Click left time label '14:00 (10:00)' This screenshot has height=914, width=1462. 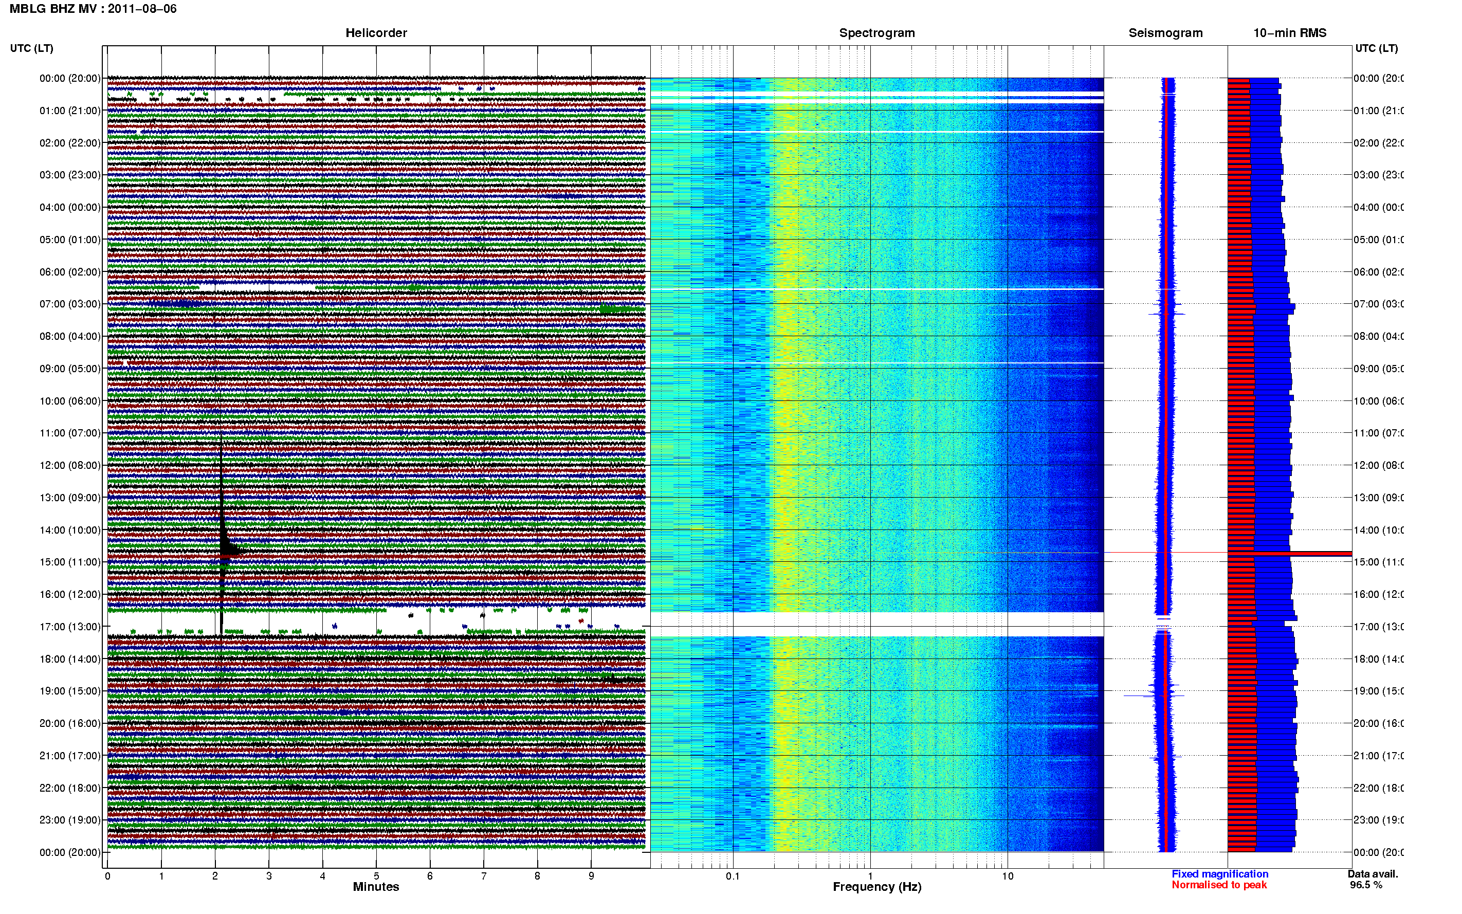pyautogui.click(x=70, y=530)
